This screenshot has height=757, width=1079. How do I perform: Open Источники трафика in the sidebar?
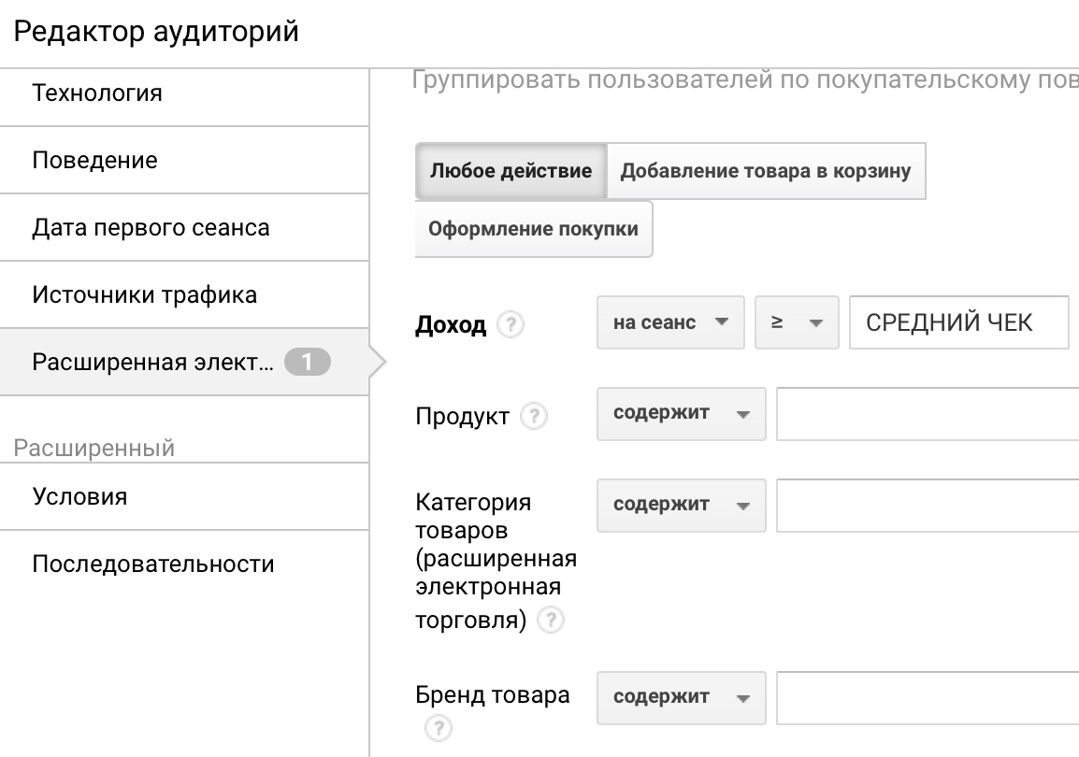[x=184, y=295]
